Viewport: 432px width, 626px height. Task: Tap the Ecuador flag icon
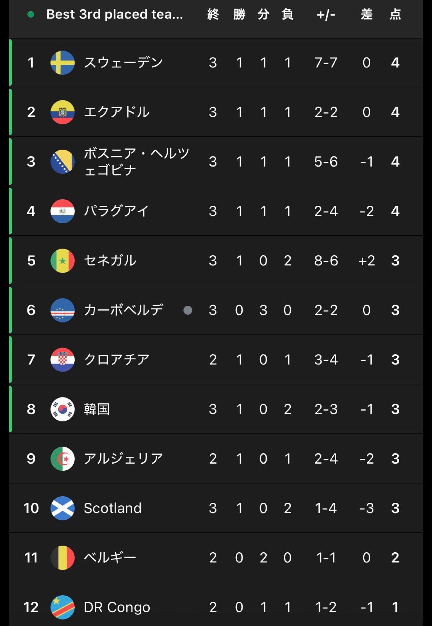pos(63,112)
